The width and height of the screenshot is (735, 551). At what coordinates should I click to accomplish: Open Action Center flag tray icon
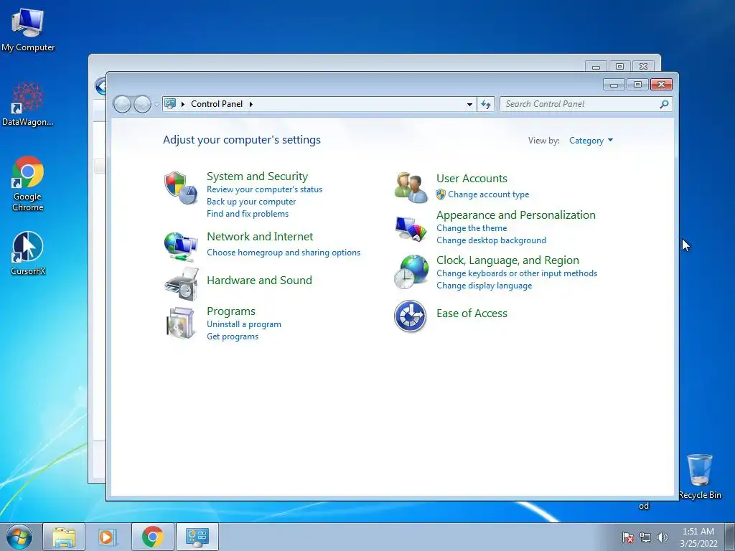[627, 537]
